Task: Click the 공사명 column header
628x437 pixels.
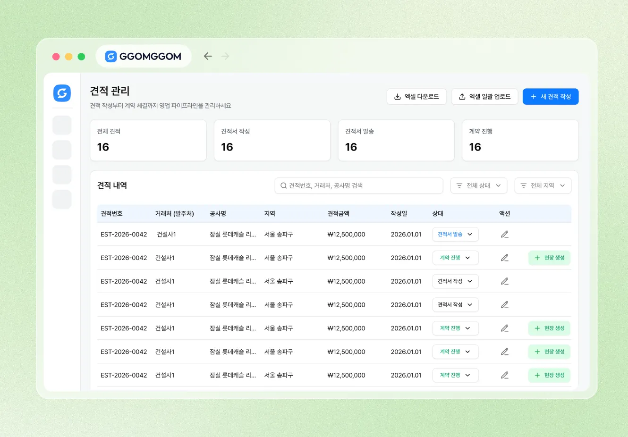Action: pos(218,214)
